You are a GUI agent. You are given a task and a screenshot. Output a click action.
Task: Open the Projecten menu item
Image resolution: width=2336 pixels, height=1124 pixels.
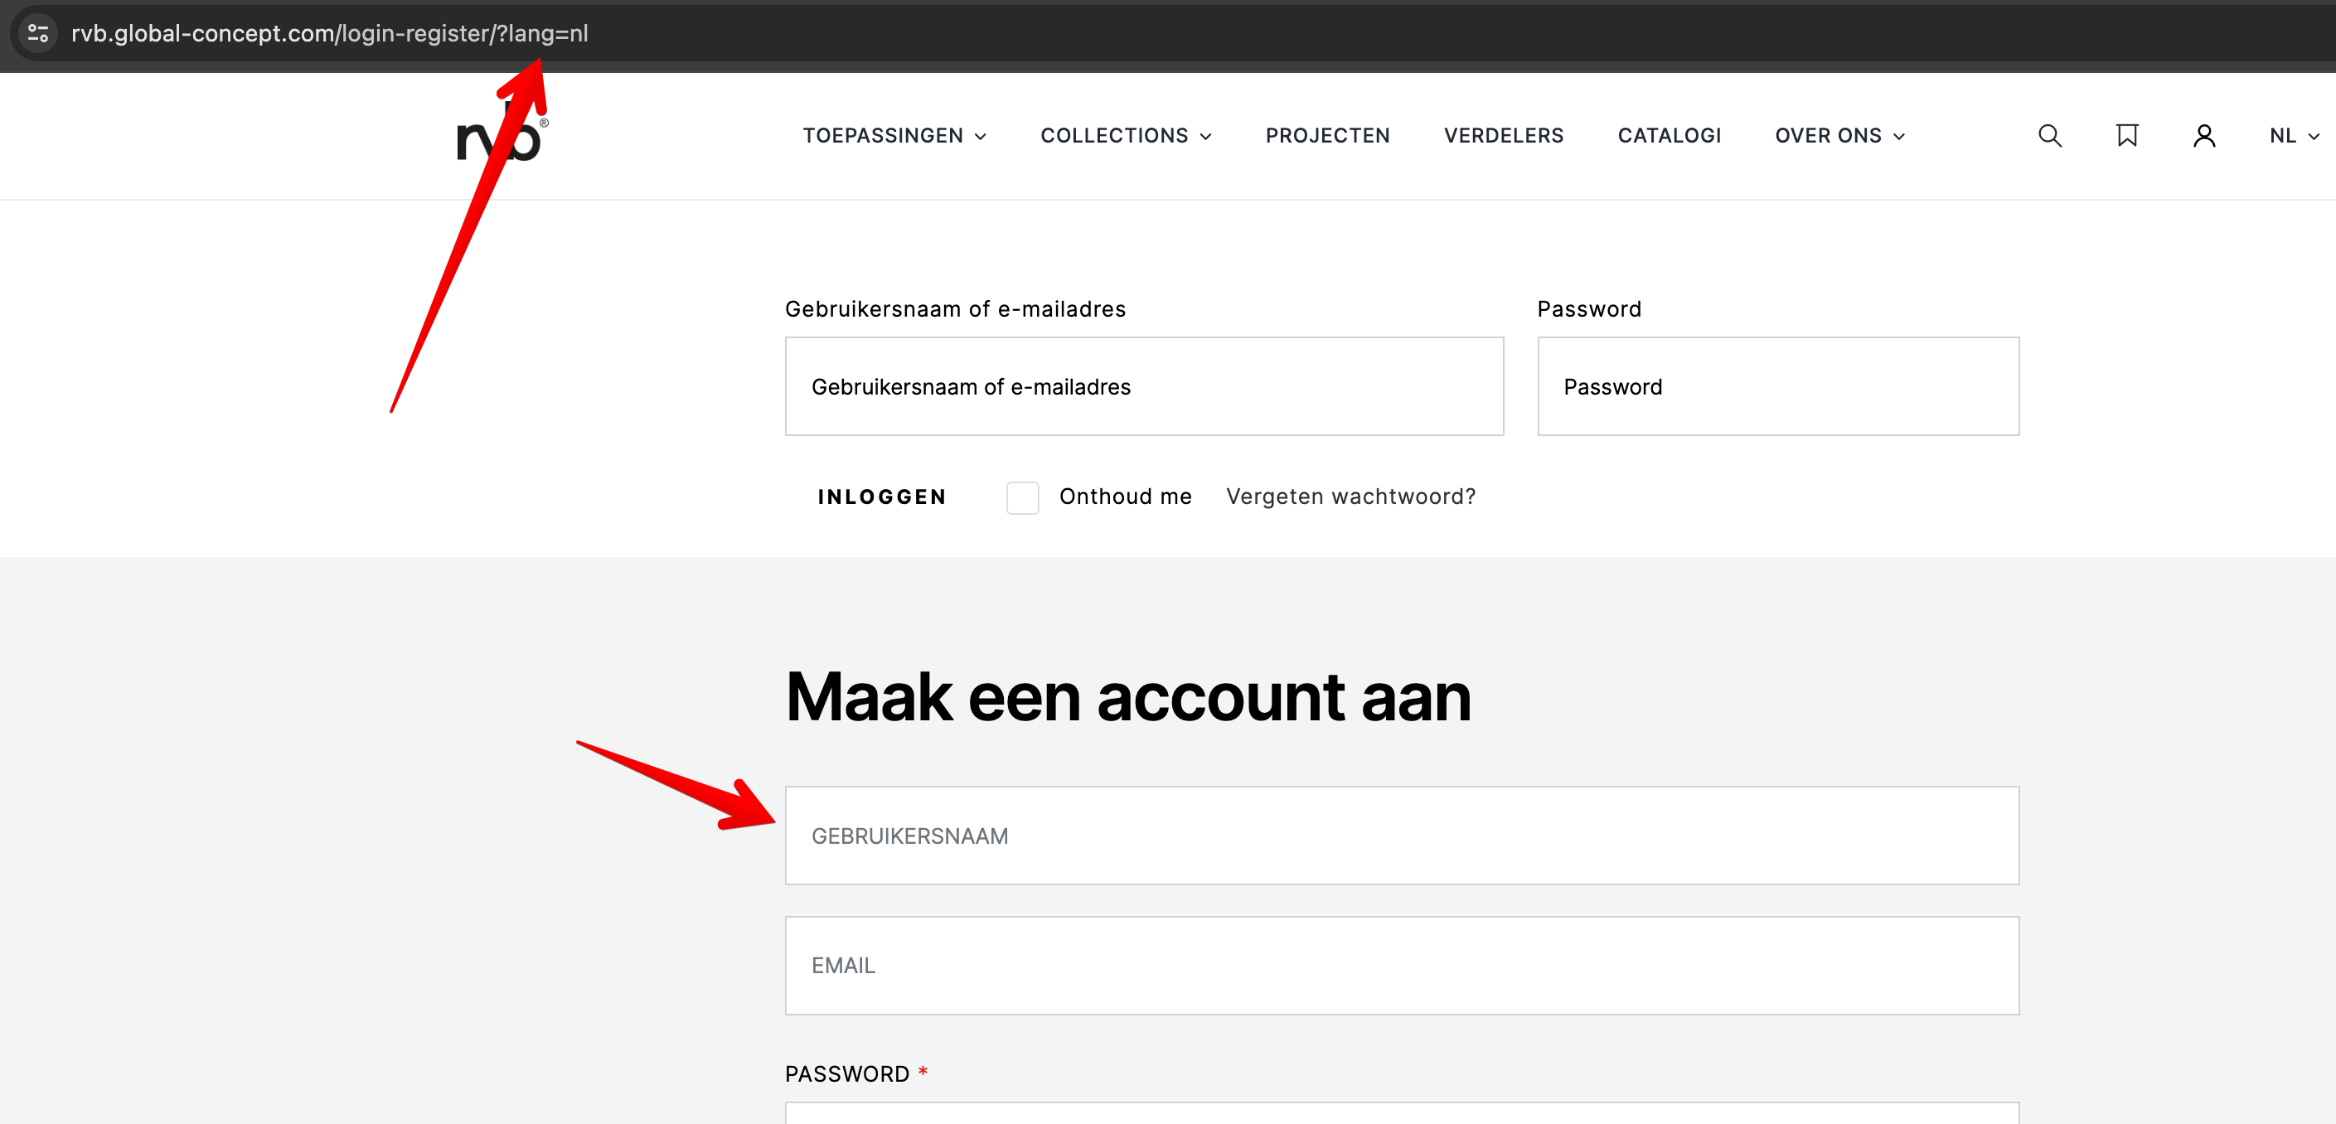1328,136
